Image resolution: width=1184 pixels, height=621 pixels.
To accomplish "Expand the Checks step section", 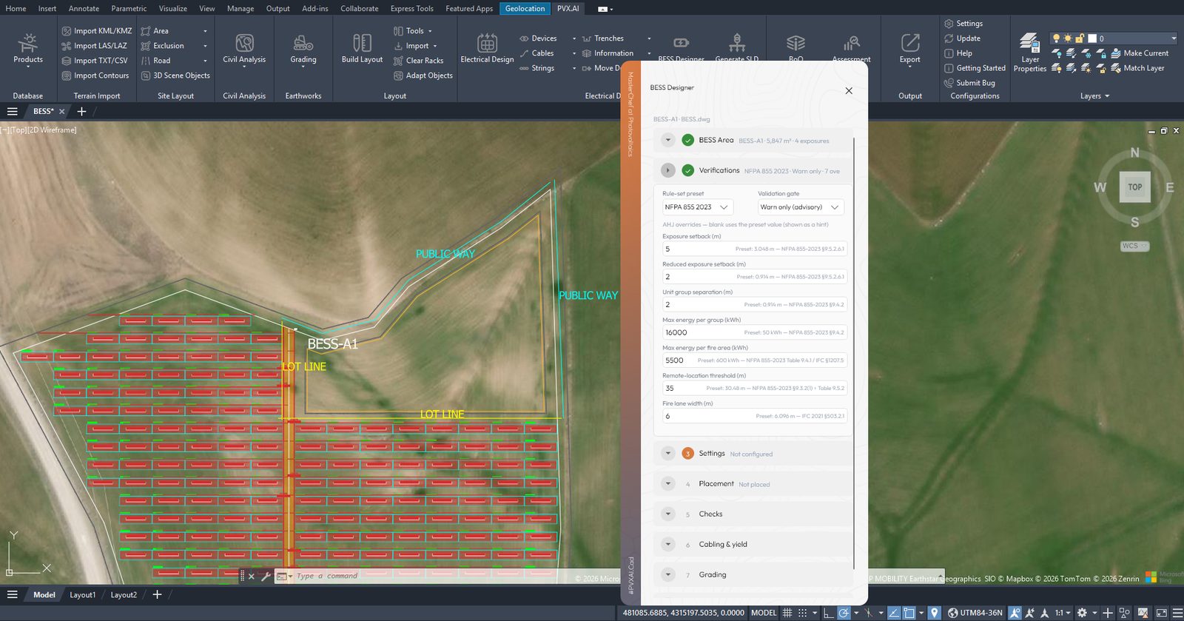I will [x=667, y=514].
